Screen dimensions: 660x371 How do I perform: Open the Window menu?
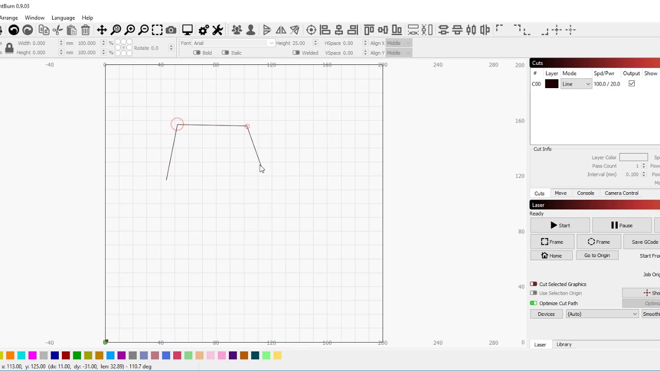pyautogui.click(x=35, y=18)
